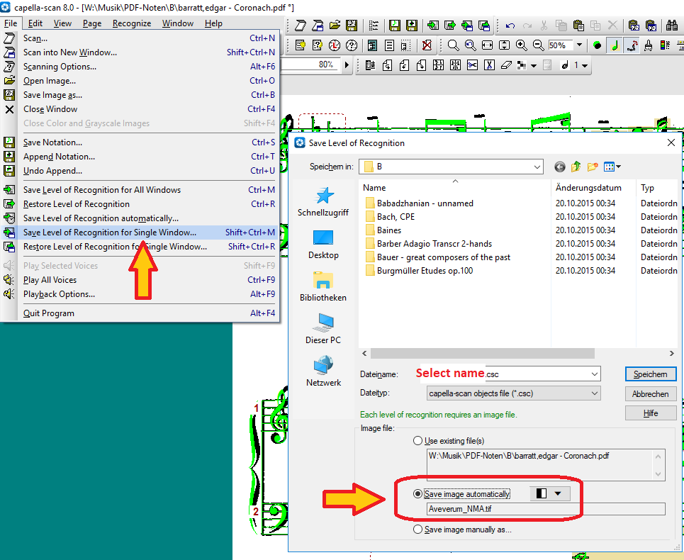The width and height of the screenshot is (684, 560).
Task: Choose 'Quit Program' from the File menu
Action: pos(140,313)
